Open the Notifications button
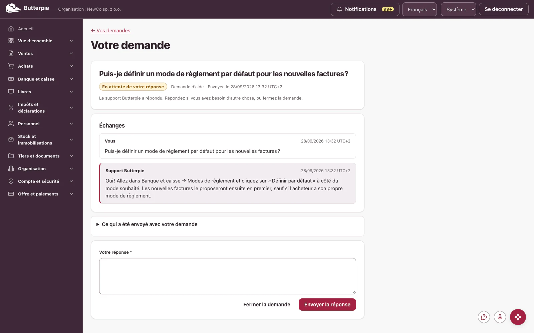Screen dimensions: 534x333 [x=365, y=9]
